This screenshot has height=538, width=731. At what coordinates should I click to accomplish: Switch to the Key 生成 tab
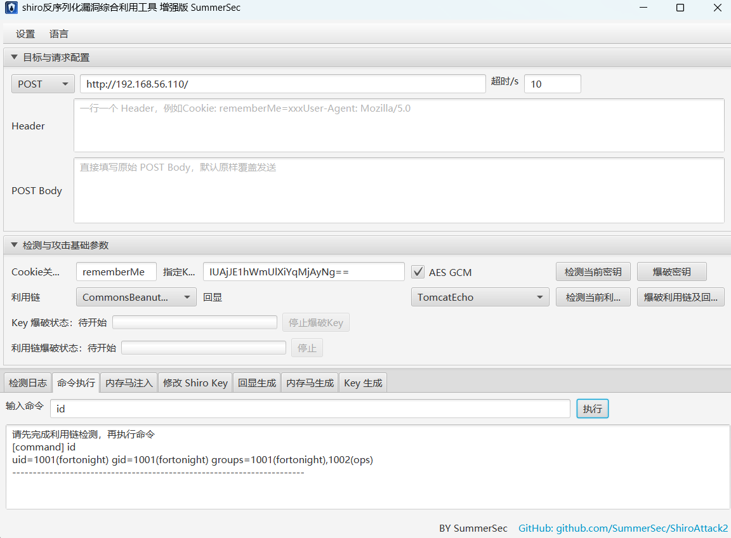(363, 383)
